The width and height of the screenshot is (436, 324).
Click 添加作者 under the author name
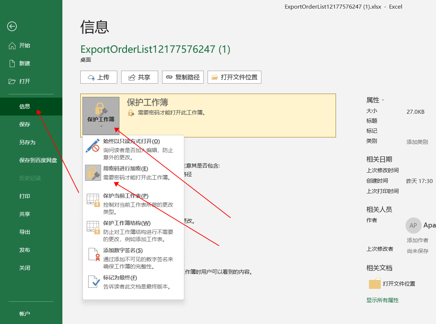(x=417, y=240)
